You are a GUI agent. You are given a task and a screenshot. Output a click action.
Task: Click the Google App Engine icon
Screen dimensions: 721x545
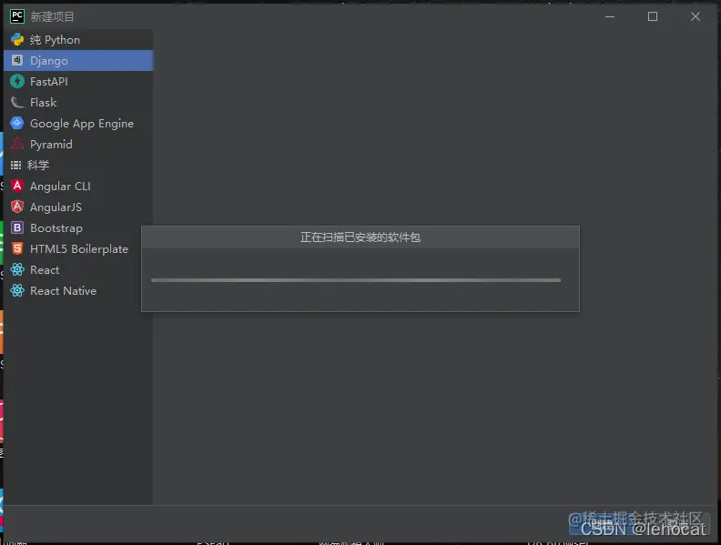[17, 123]
